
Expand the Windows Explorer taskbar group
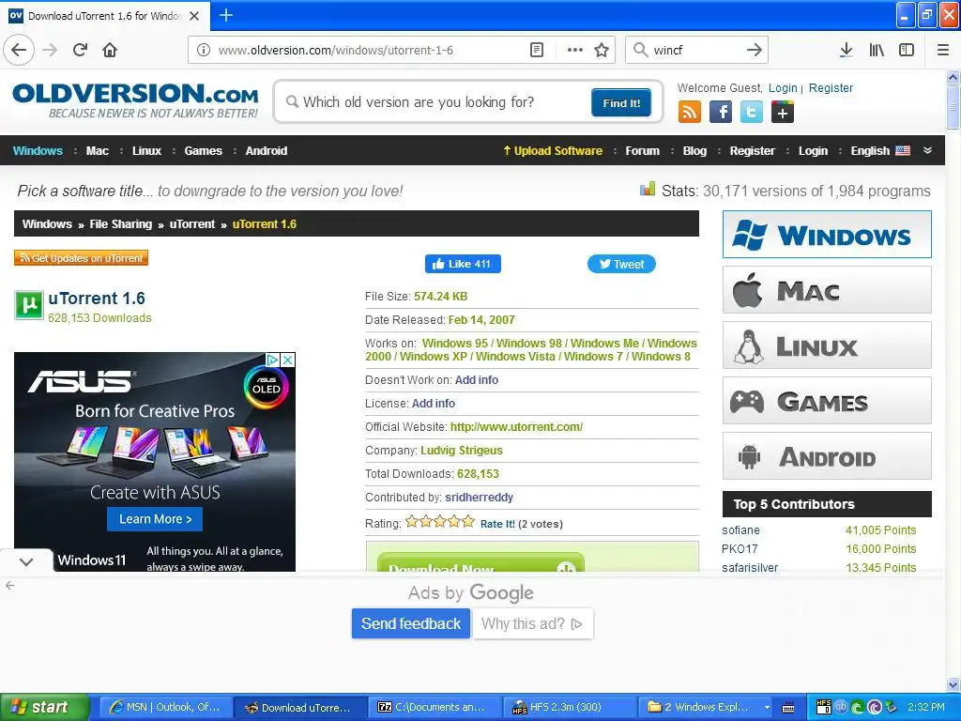[x=767, y=707]
